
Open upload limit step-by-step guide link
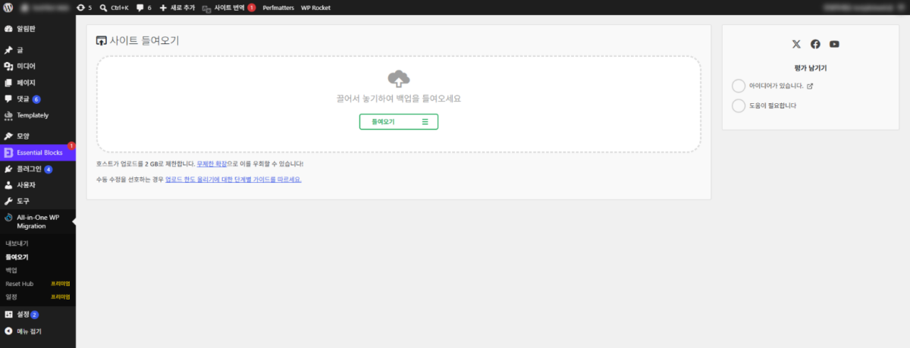(233, 180)
